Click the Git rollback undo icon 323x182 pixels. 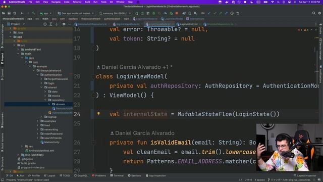coord(238,13)
